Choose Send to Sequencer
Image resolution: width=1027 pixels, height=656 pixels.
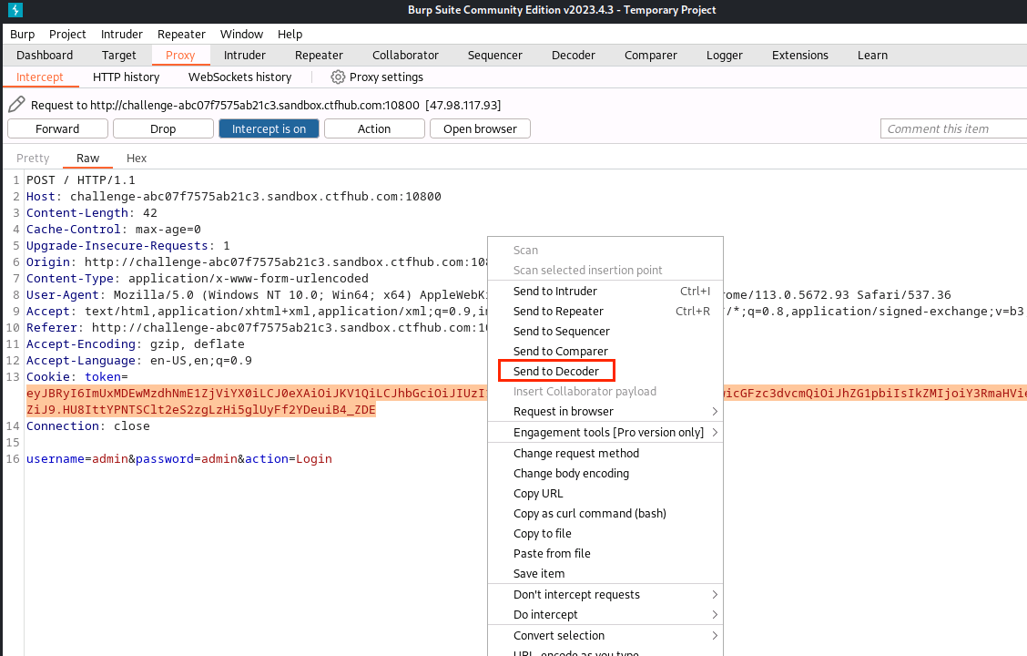click(605, 332)
